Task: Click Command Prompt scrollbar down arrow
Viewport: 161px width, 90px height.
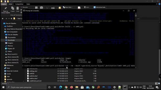Action: (136, 67)
